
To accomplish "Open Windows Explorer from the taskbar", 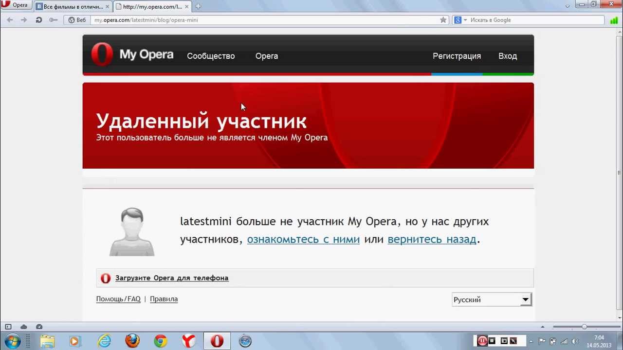I will 47,341.
